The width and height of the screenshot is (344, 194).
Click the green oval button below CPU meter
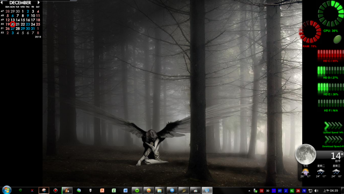[338, 39]
